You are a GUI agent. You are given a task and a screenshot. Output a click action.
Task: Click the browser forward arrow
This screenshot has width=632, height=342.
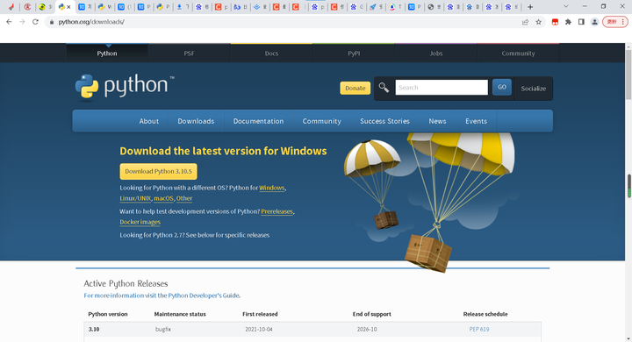[22, 22]
